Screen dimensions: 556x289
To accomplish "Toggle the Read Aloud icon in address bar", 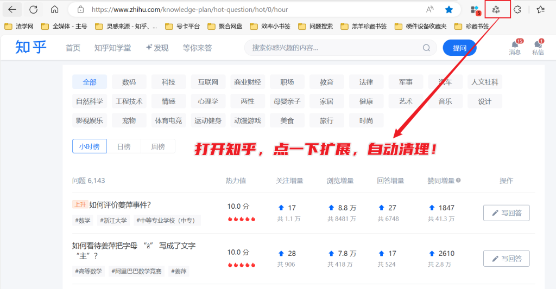I will pyautogui.click(x=430, y=10).
